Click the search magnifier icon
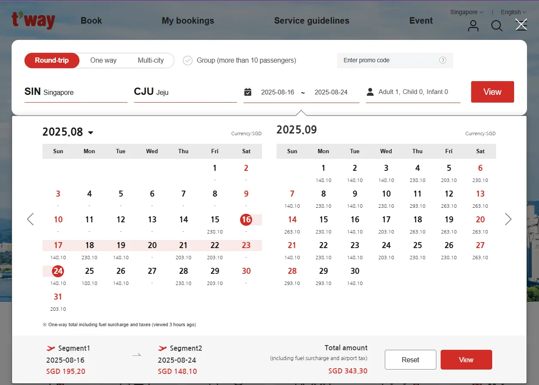539x385 pixels. click(496, 26)
